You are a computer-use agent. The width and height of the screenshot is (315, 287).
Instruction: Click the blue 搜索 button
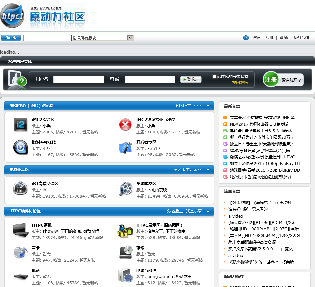11,37
